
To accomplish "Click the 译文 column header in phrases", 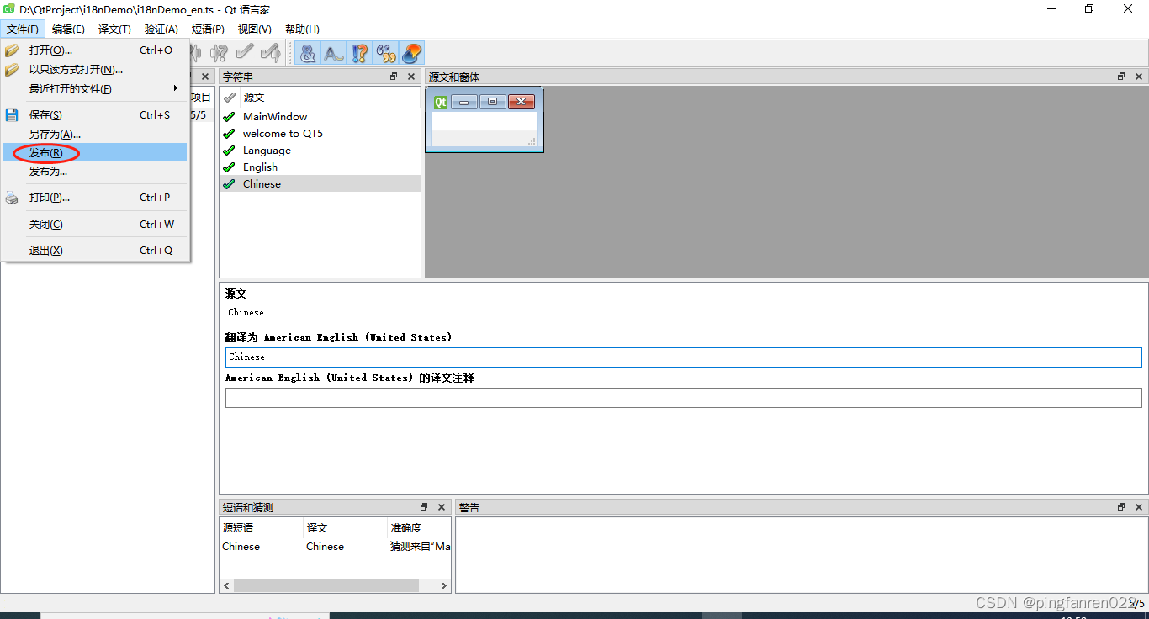I will tap(345, 528).
